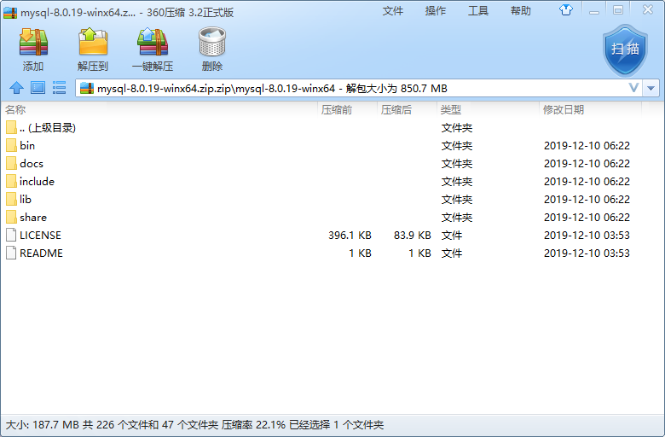Open the 工具 menu
The width and height of the screenshot is (665, 437).
coord(478,11)
